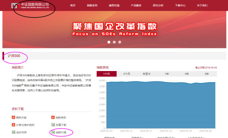Viewport: 228px width, 138px height.
Task: Click the 2,000 y-axis label
Action: click(102, 105)
